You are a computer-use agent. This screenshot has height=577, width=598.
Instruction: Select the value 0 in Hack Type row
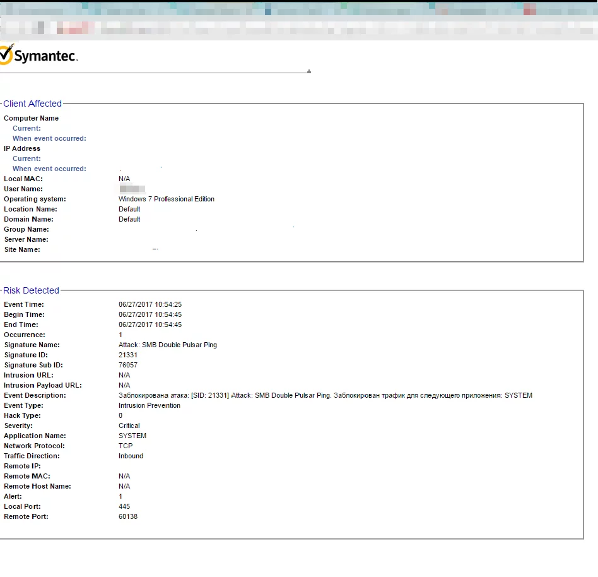coord(120,415)
